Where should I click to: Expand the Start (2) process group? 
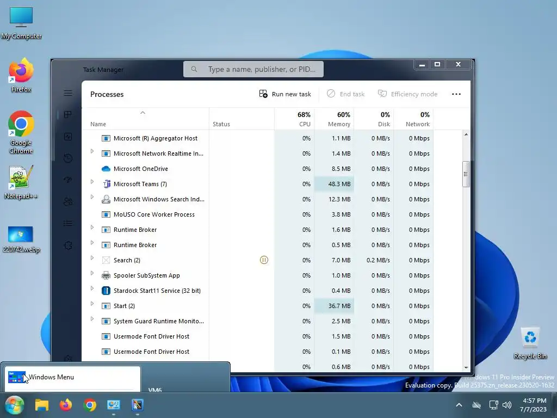point(92,304)
